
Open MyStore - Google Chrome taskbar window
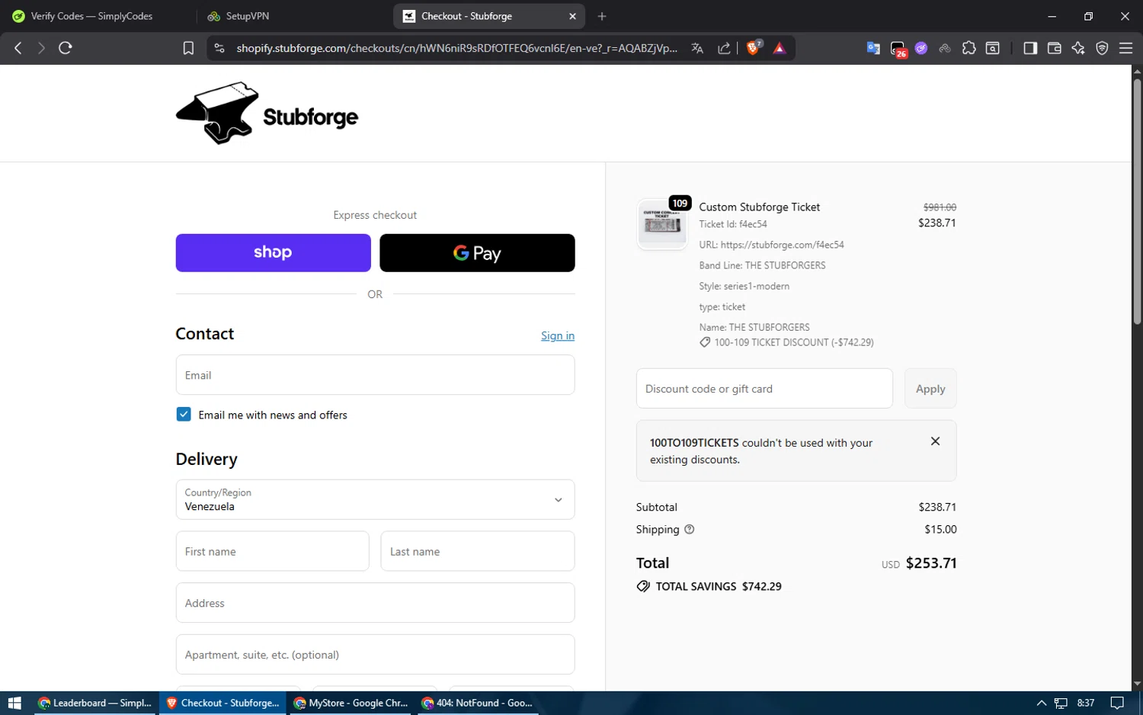(351, 703)
